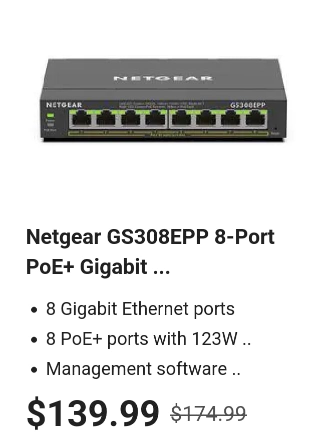Select the 8 Gigabit Ethernet ports bullet
Screen dimensions: 325x435
click(x=140, y=309)
